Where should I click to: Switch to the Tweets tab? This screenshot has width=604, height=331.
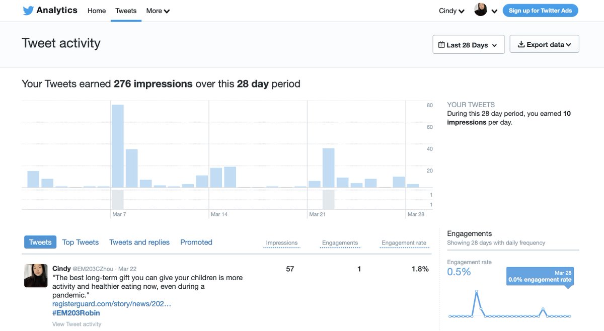(40, 242)
